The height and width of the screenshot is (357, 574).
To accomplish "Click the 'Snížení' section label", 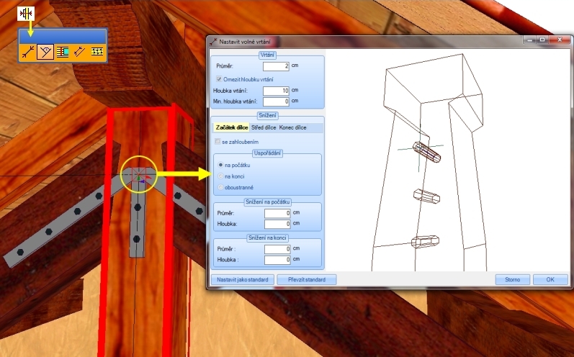I will 268,116.
